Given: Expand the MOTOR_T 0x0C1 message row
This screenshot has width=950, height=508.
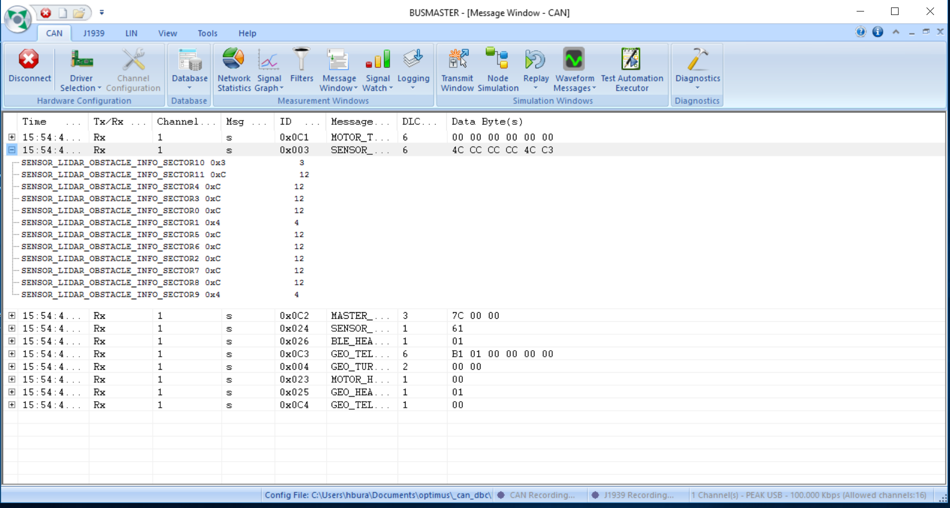Looking at the screenshot, I should 12,137.
